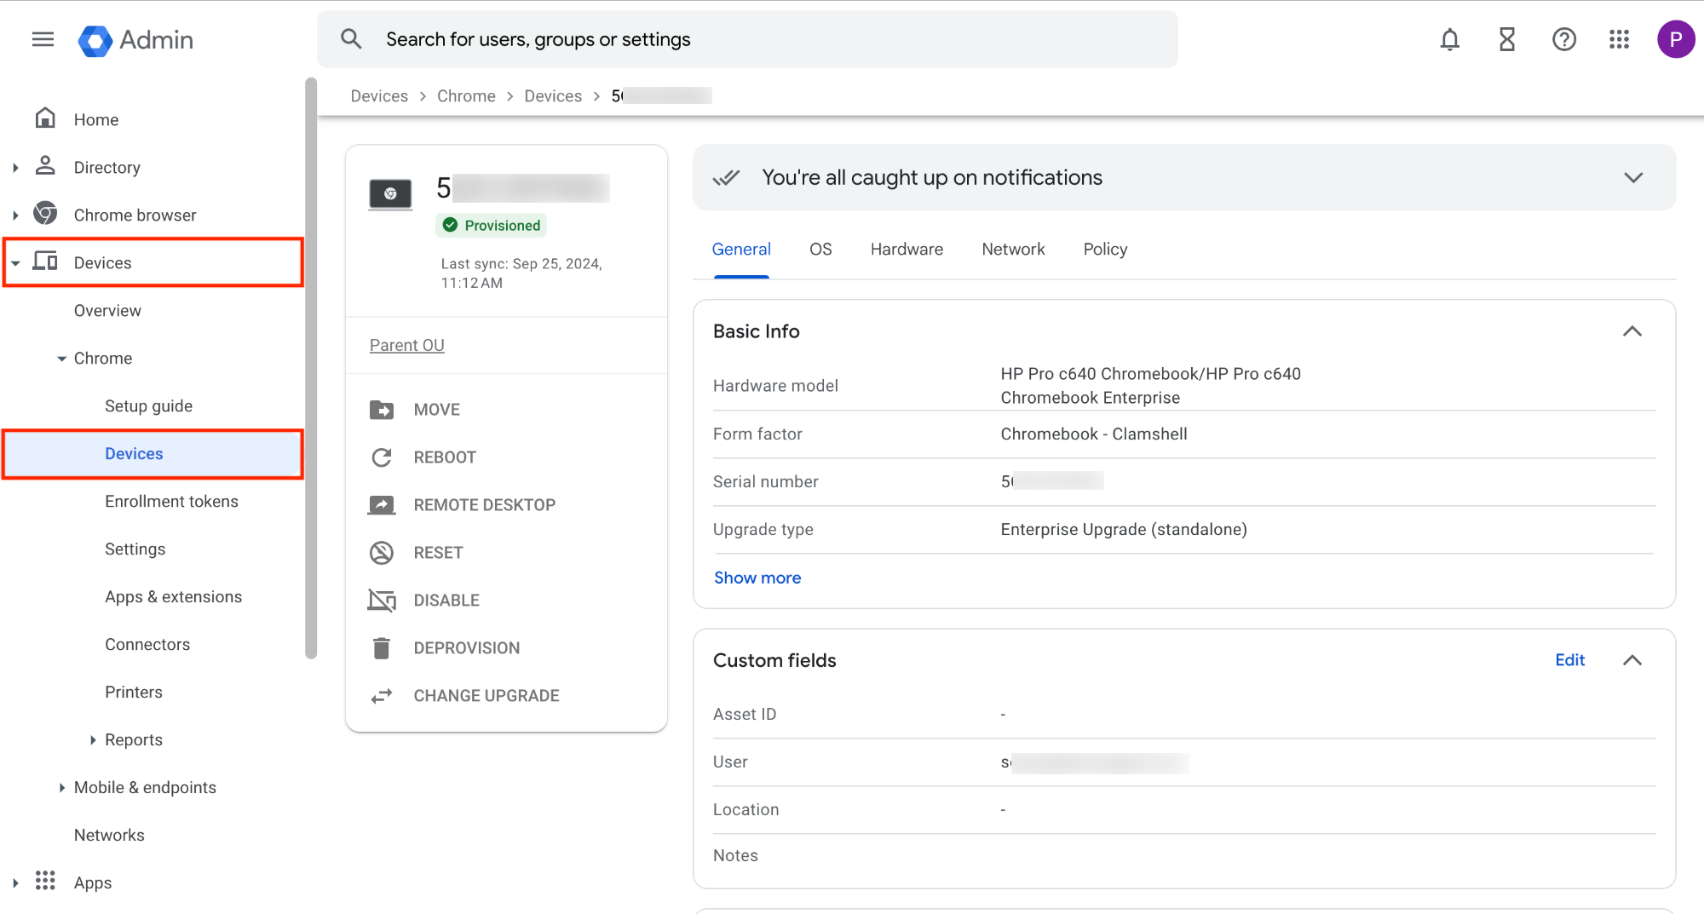
Task: Open Printers in the sidebar
Action: [x=133, y=692]
